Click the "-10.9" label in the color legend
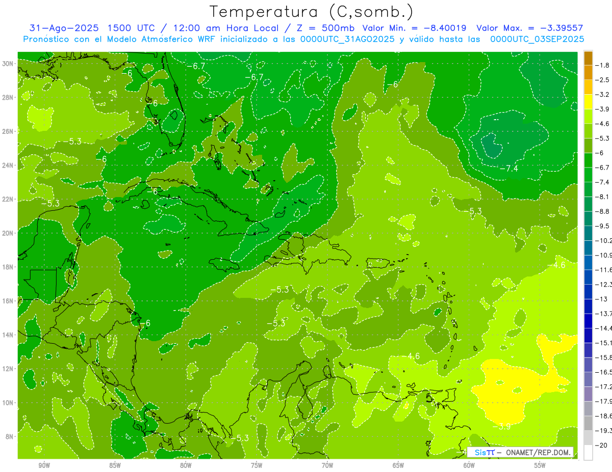The width and height of the screenshot is (612, 472). tap(604, 255)
